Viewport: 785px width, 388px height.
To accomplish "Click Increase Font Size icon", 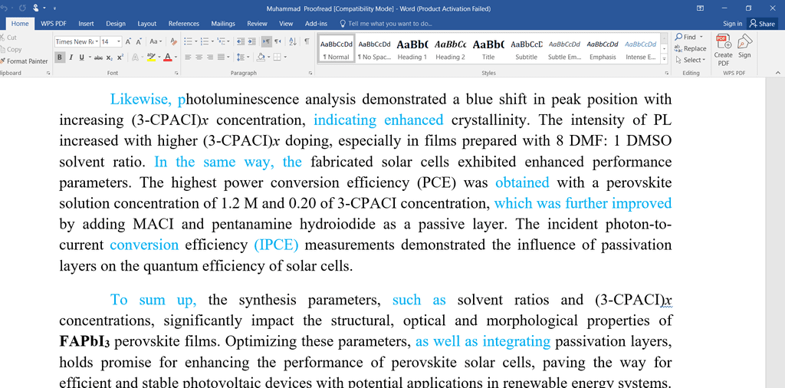I will click(129, 41).
